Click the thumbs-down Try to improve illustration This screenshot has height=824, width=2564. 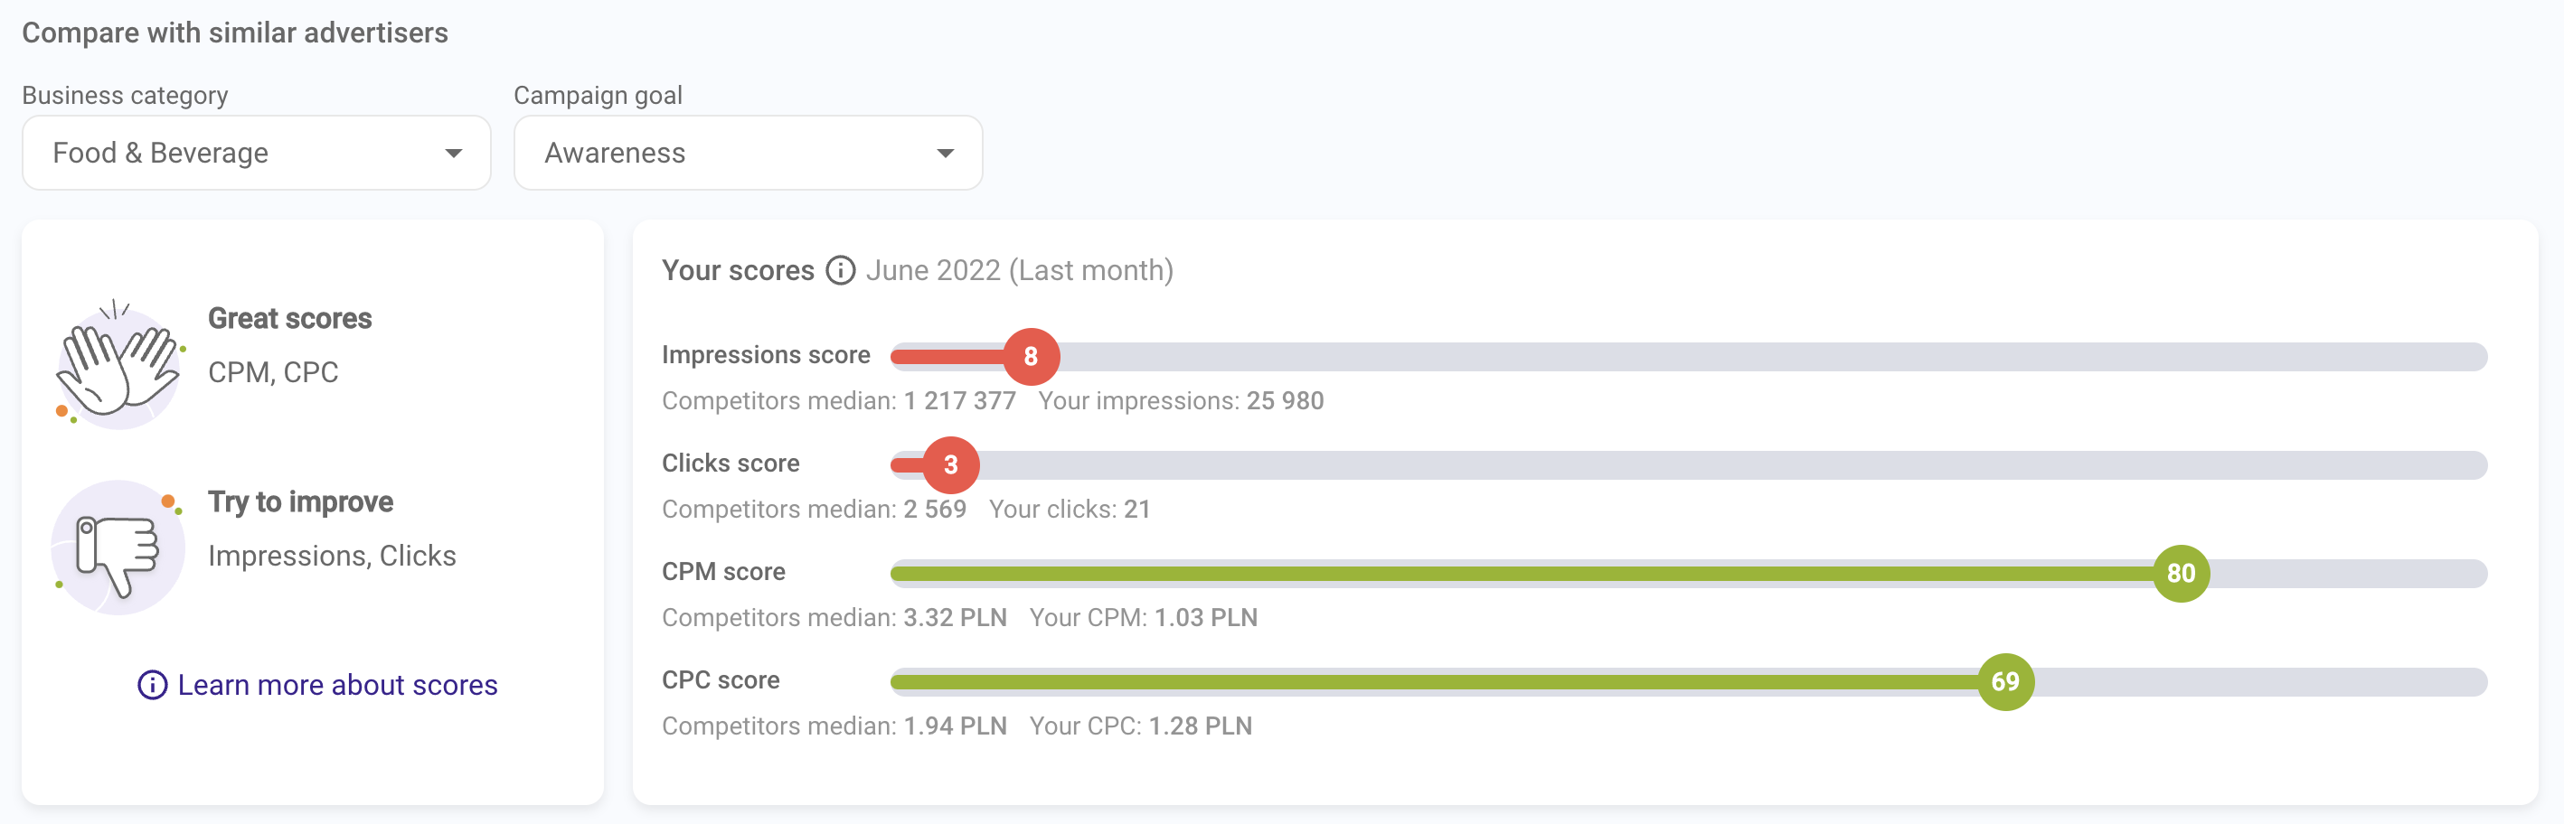pos(118,548)
